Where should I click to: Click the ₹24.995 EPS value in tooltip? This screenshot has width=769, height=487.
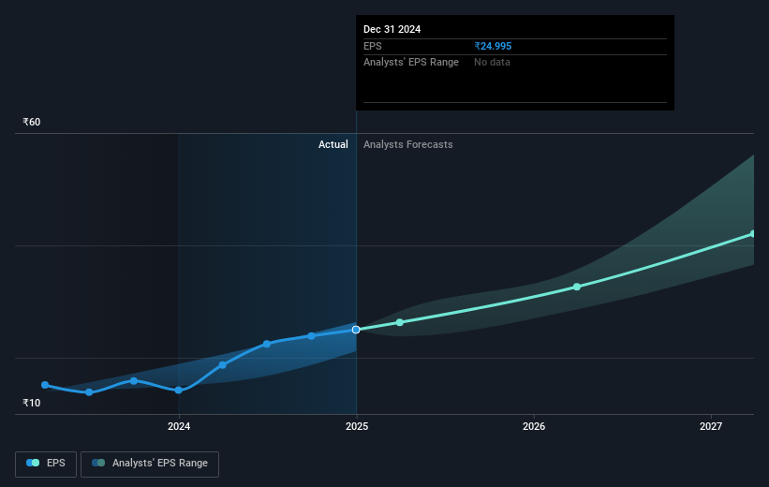click(493, 46)
